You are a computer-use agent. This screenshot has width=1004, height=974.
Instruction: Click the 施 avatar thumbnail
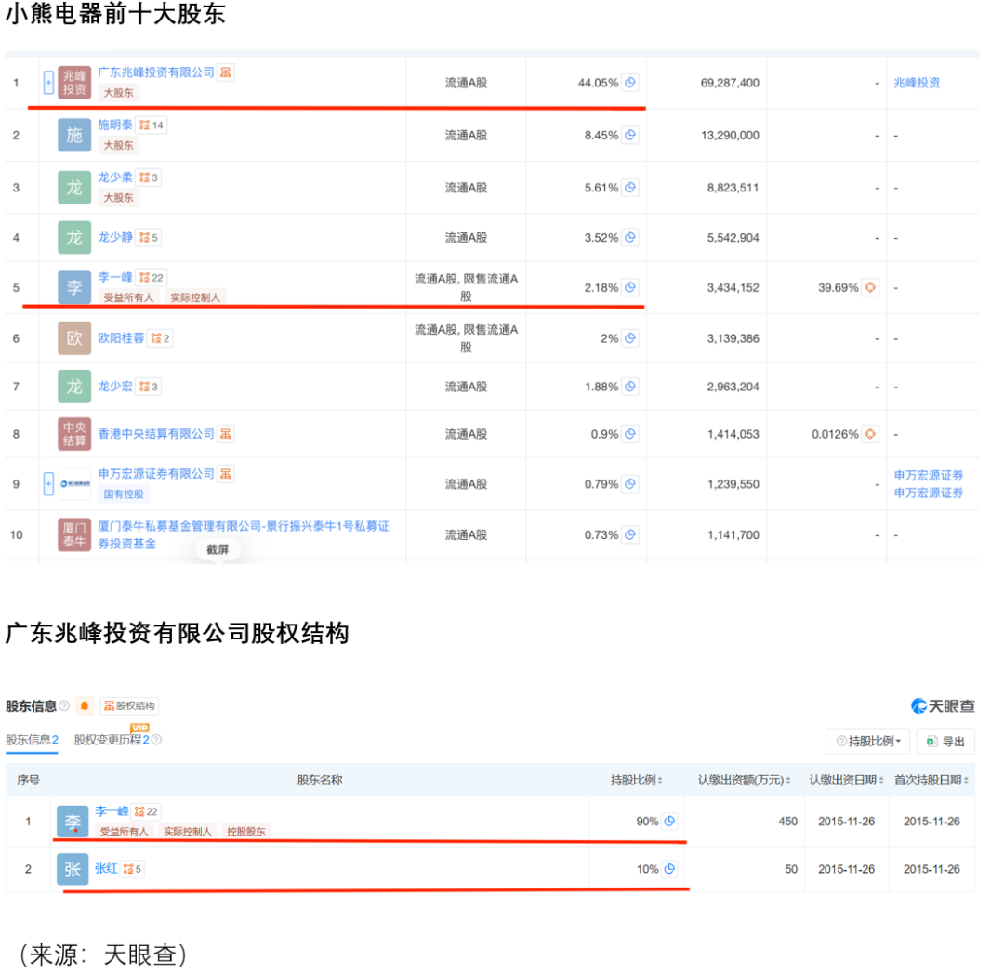74,135
